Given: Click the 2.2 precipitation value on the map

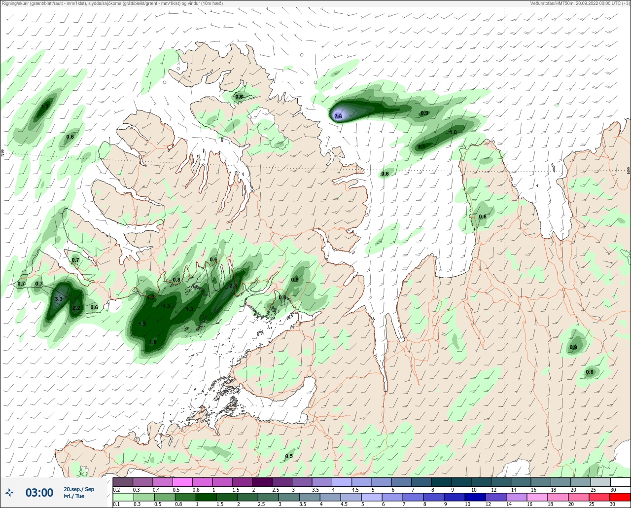Looking at the screenshot, I should tap(76, 308).
